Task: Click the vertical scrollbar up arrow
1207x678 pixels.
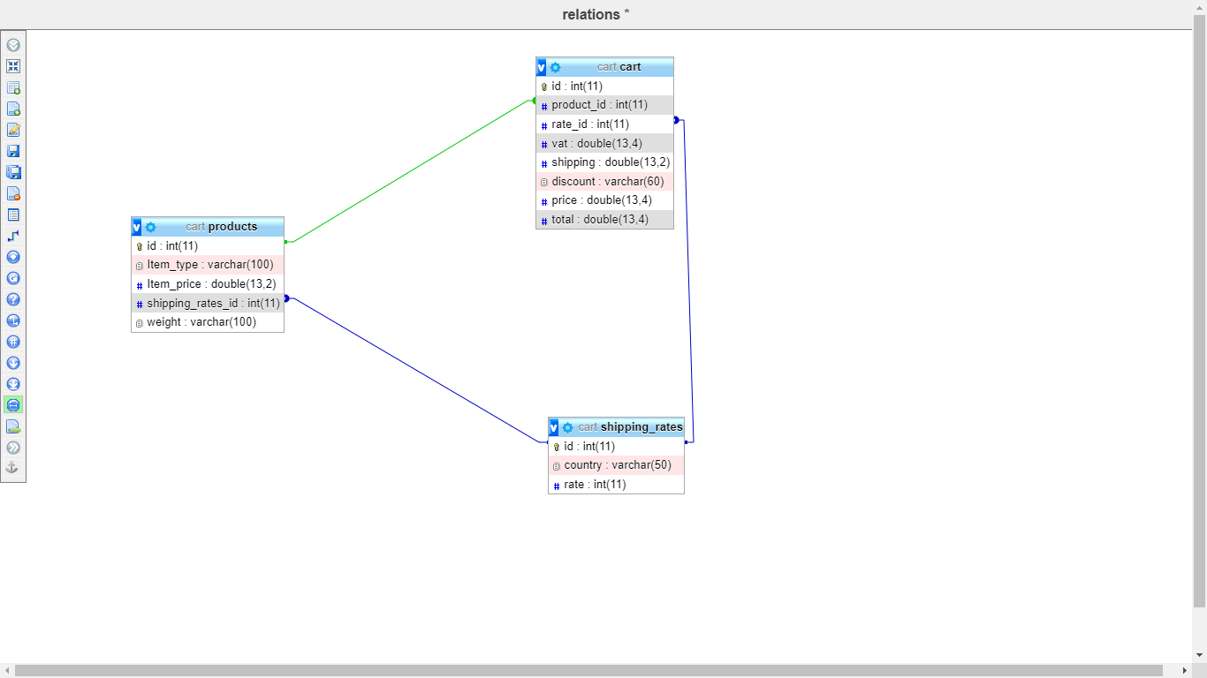Action: [1199, 7]
